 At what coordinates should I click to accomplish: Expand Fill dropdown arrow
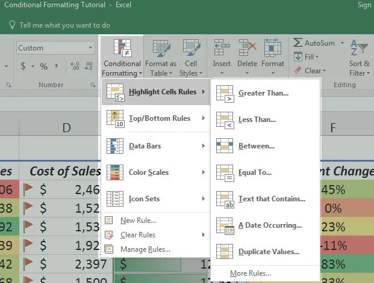point(317,57)
